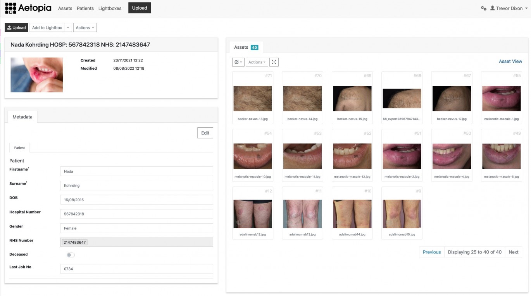Open the settings gears icon
The image size is (531, 296).
click(x=483, y=8)
